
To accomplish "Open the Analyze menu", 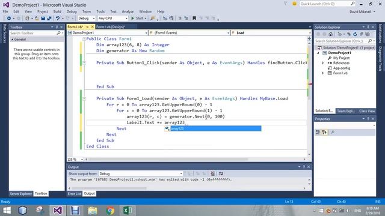I will click(128, 11).
